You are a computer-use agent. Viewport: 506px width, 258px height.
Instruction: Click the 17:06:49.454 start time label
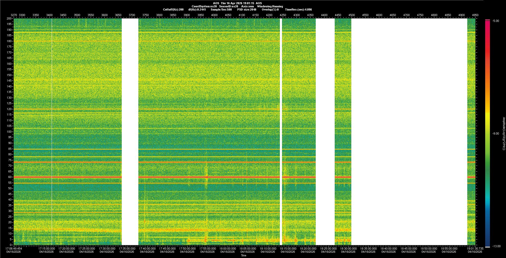tap(14, 248)
